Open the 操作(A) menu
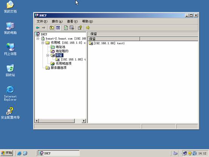The image size is (209, 157). click(57, 22)
